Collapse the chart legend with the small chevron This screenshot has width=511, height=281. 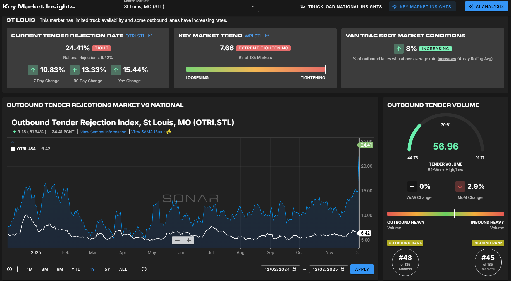[13, 142]
